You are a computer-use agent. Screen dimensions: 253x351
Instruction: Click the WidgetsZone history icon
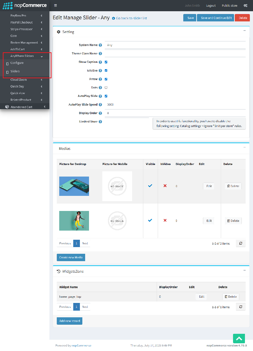click(59, 271)
